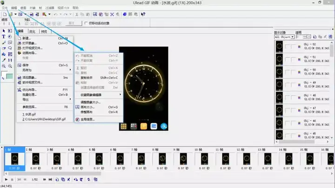Click the Open image toolbar icon
Viewport: 335px width, 188px height.
coord(10,14)
